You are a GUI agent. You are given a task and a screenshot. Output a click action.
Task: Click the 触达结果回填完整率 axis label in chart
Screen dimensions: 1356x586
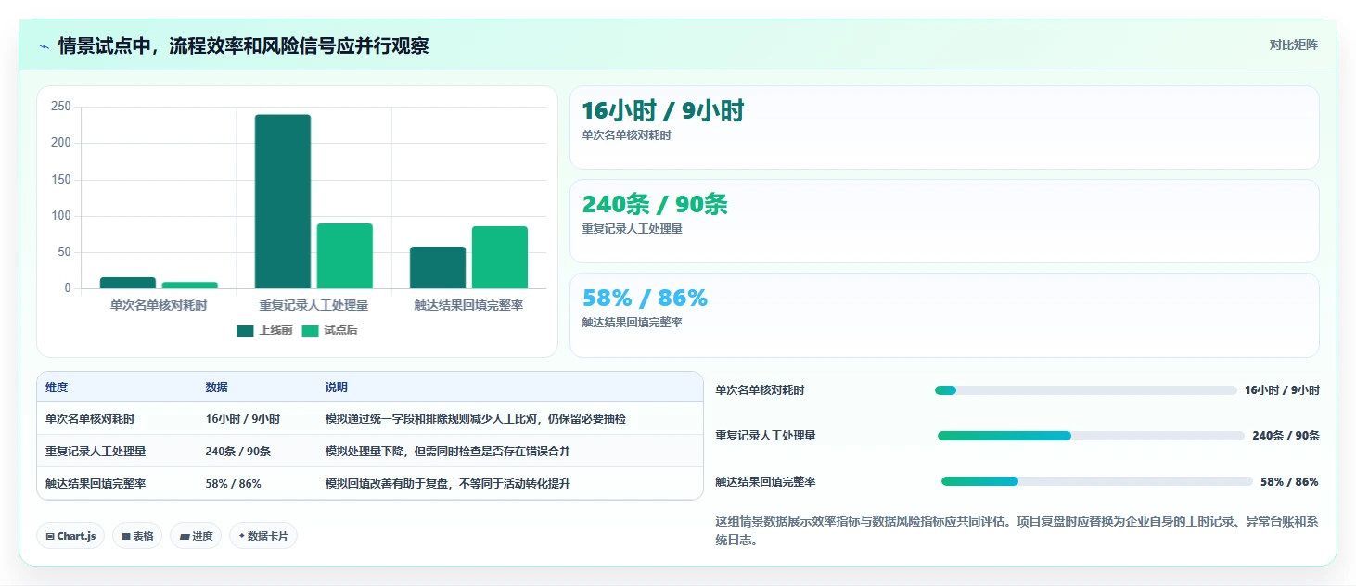(x=468, y=305)
